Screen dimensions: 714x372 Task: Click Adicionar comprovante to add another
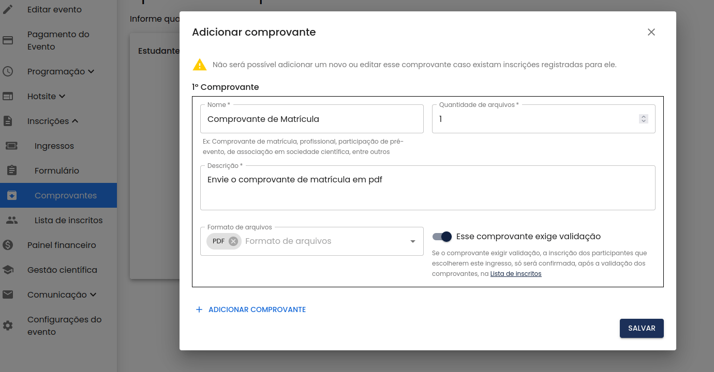pyautogui.click(x=251, y=309)
